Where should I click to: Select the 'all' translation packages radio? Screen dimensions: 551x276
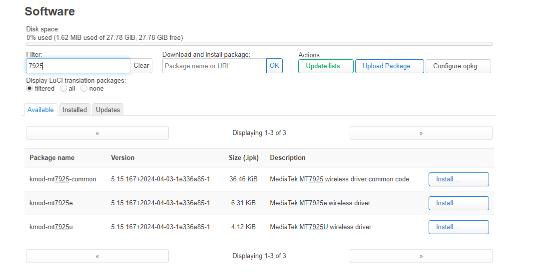tap(63, 88)
